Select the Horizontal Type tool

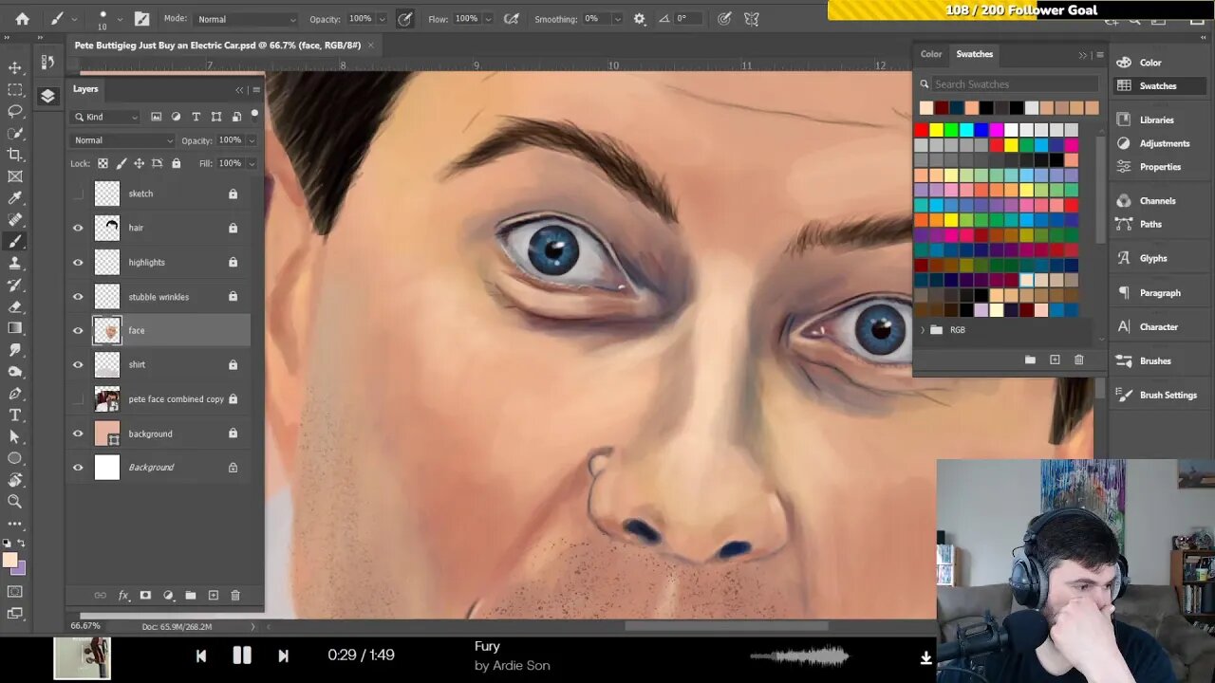15,415
